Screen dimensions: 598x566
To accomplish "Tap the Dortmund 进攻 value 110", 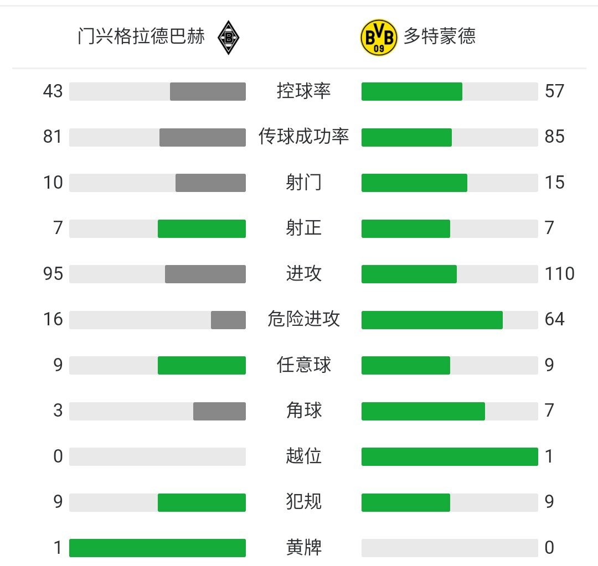I will [559, 274].
